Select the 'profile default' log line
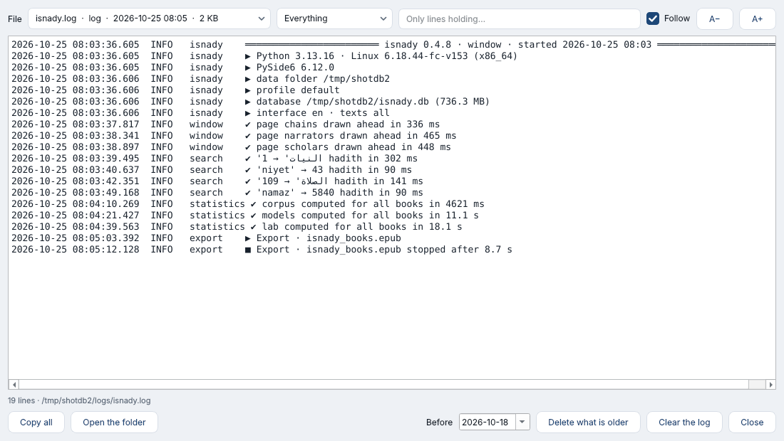Image resolution: width=784 pixels, height=441 pixels. [x=175, y=90]
